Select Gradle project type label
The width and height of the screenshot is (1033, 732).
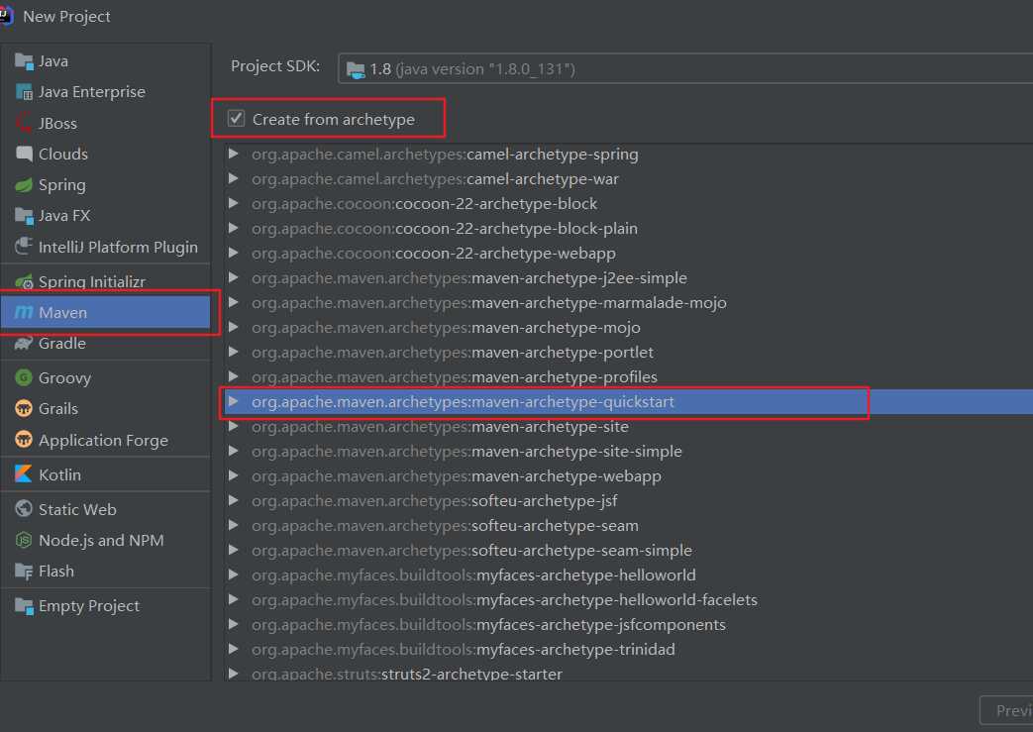click(x=62, y=344)
